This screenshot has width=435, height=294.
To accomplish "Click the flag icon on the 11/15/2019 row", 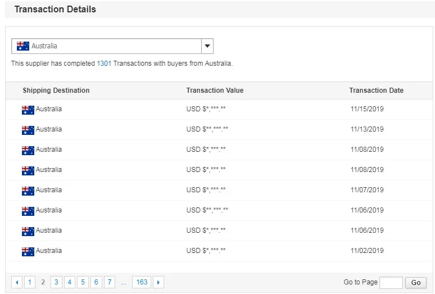I will click(x=28, y=110).
